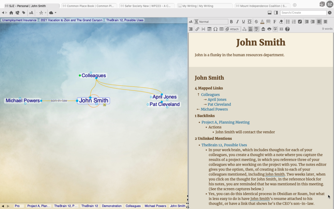
Task: Click the insert link chain icon
Action: [x=197, y=29]
